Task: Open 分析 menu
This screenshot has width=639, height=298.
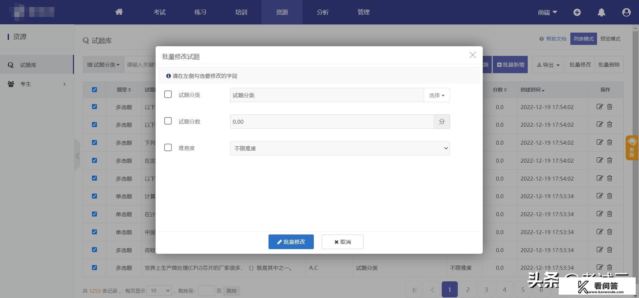Action: [x=322, y=12]
